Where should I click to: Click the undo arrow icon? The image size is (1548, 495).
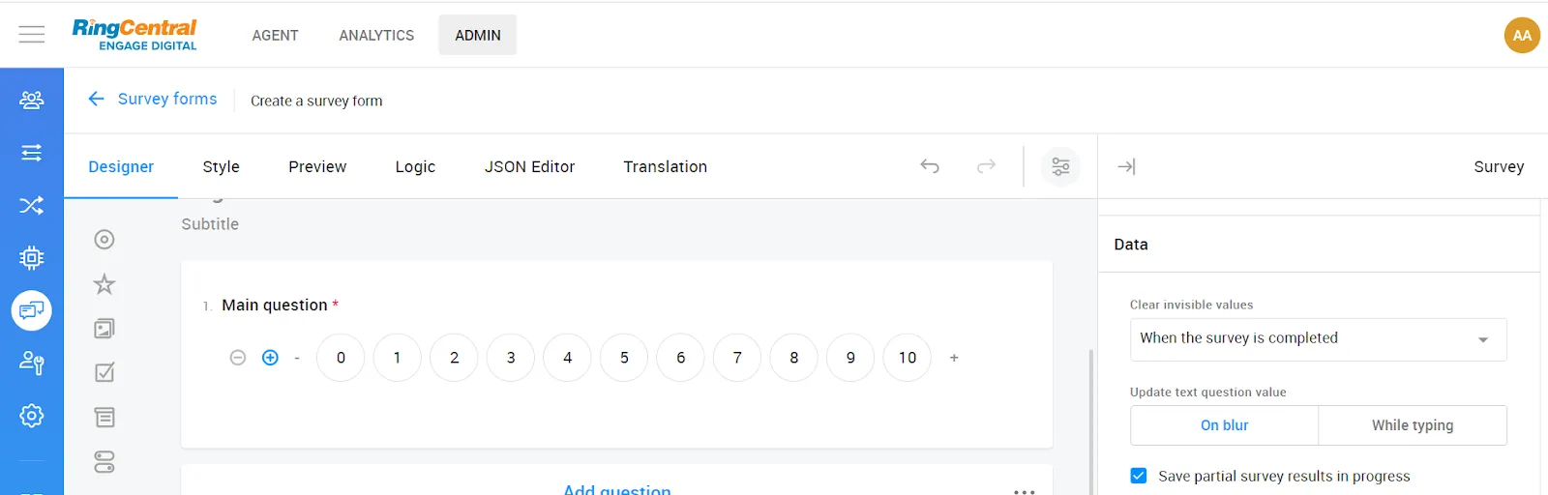[930, 166]
